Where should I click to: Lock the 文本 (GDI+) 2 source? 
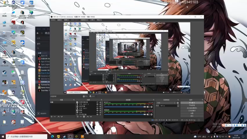[x=100, y=104]
